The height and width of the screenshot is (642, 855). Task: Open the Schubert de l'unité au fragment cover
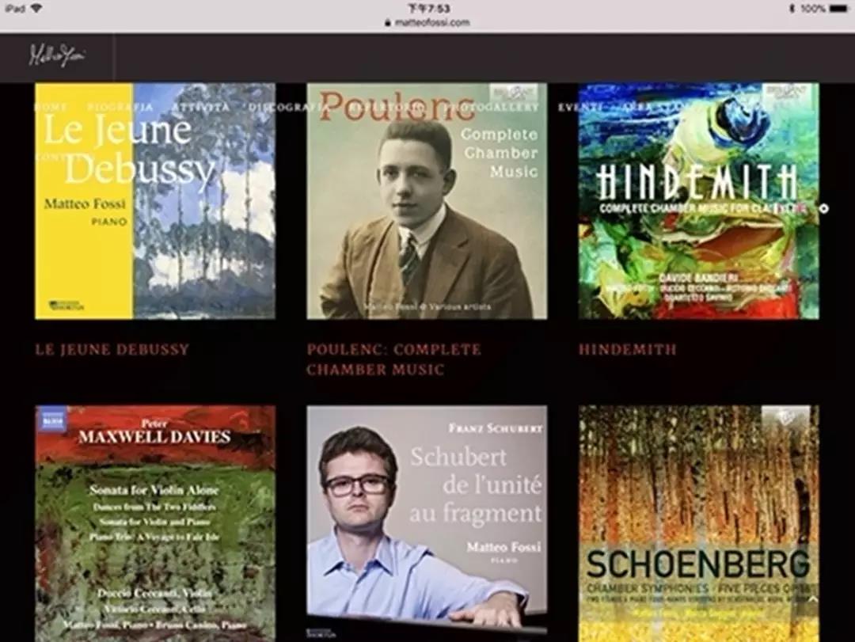pyautogui.click(x=427, y=523)
